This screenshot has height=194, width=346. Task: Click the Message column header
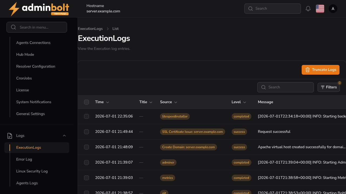(265, 102)
